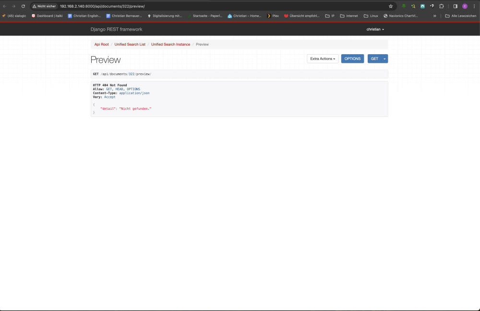This screenshot has width=480, height=311.
Task: Open the 'Extra Actions' dropdown
Action: pyautogui.click(x=323, y=58)
